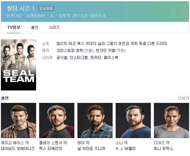The height and width of the screenshot is (156, 190).
Task: Open actor name 맥스 티에리엇 link
Action: tap(51, 148)
